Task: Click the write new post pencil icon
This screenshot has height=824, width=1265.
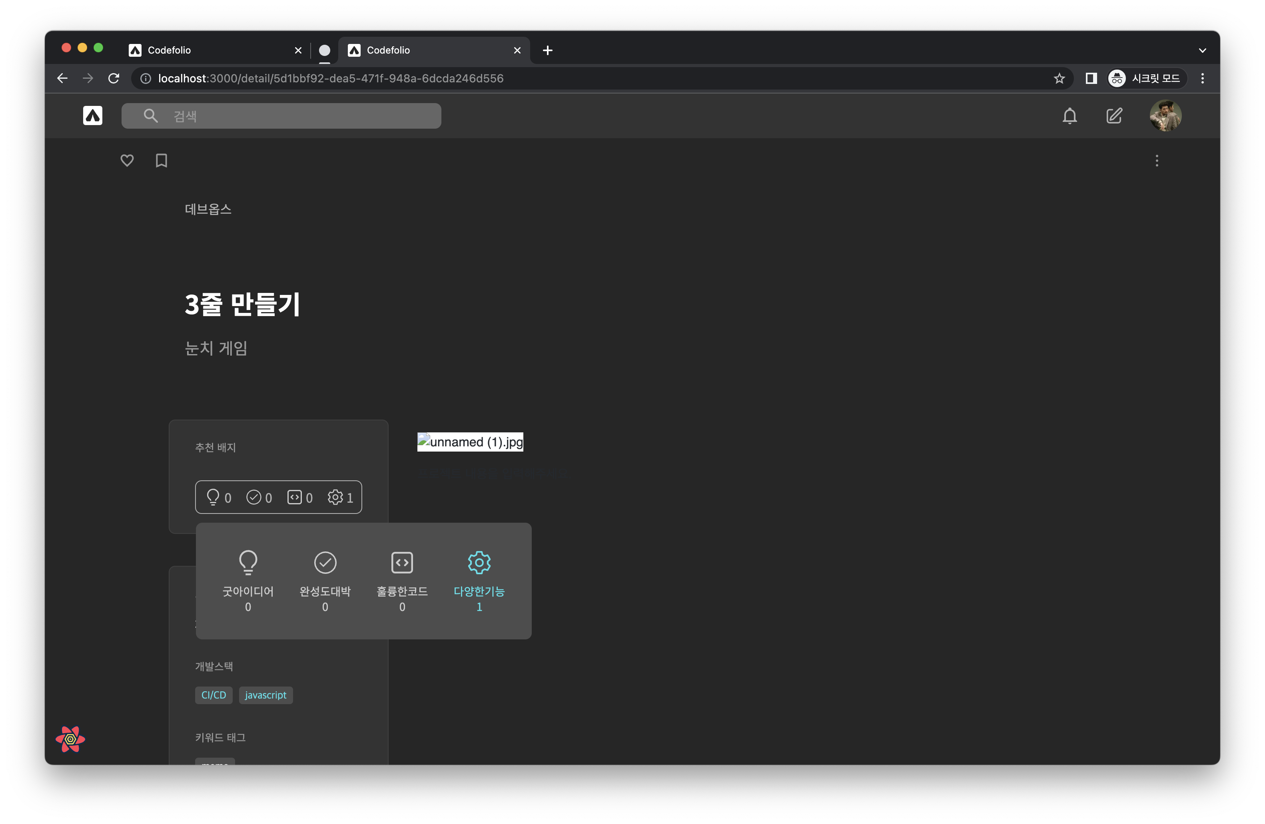Action: point(1114,116)
